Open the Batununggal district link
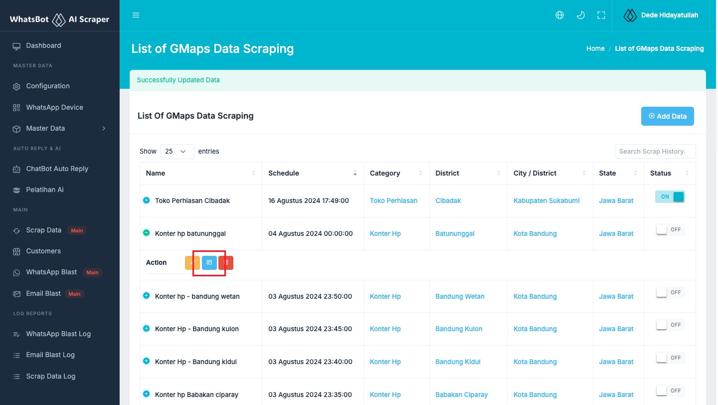The image size is (718, 405). pos(455,234)
